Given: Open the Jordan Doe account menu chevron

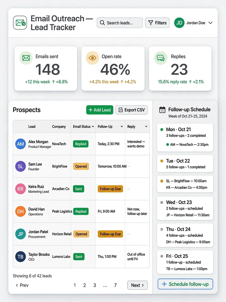Looking at the screenshot, I should (210, 23).
